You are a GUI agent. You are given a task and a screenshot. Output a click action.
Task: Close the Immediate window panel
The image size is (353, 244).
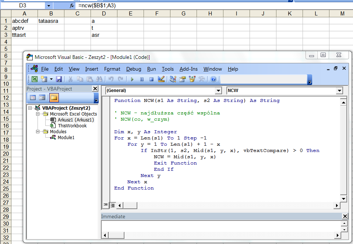pos(345,216)
